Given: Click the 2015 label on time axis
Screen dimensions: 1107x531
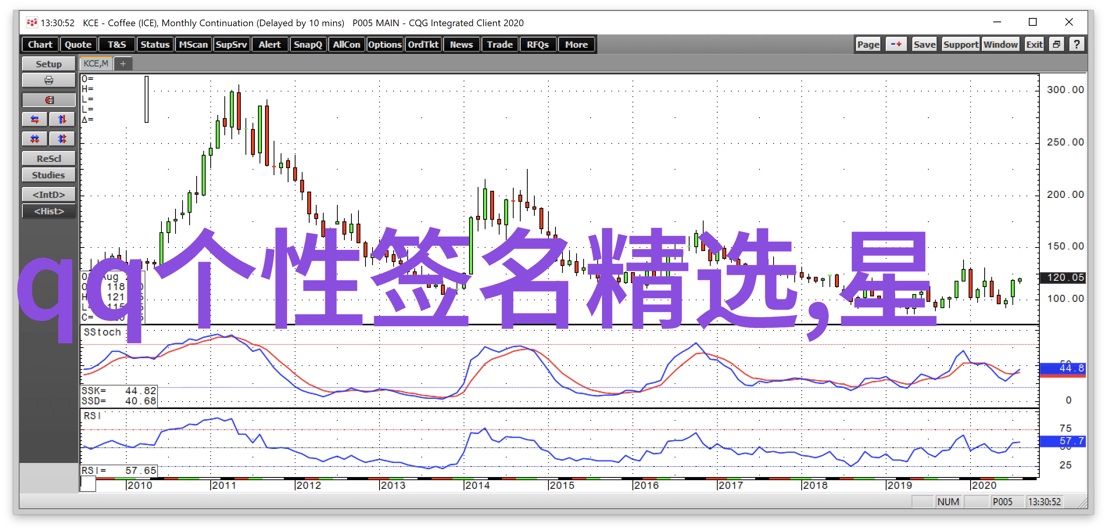Looking at the screenshot, I should 562,485.
